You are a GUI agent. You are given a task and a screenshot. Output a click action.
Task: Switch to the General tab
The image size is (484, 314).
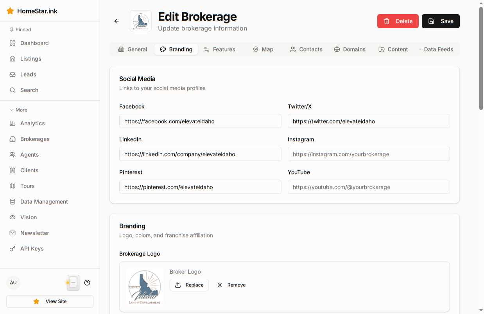coord(133,49)
